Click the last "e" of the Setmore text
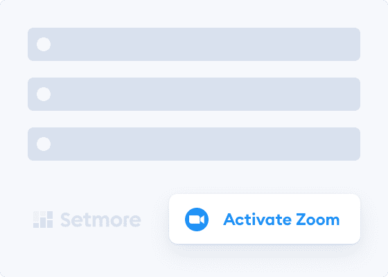This screenshot has height=277, width=388. [135, 222]
